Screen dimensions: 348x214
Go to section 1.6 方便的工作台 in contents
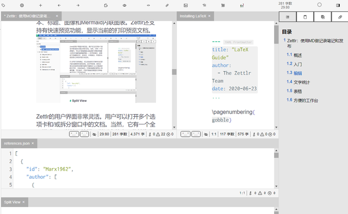302,100
